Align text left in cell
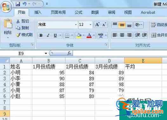This screenshot has width=167, height=120. (115, 35)
